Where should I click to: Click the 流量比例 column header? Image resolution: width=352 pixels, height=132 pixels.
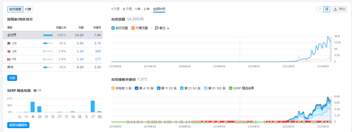tap(61, 27)
